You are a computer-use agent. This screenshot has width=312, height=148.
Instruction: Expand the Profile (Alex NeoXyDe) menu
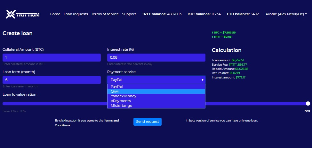coord(286,14)
